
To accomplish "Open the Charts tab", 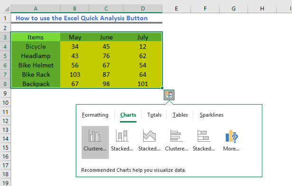I will [128, 115].
